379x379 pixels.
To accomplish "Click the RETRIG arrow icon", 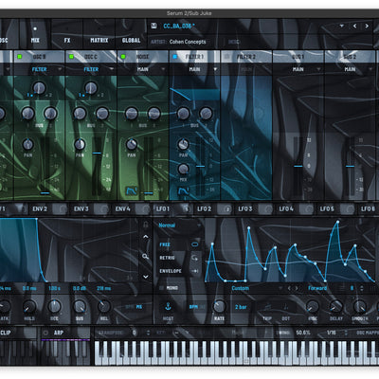I will coord(195,258).
